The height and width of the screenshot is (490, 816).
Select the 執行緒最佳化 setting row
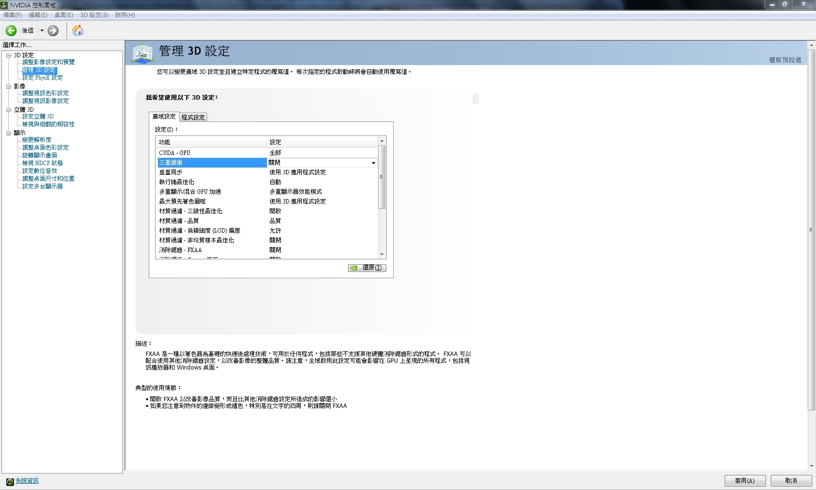267,182
